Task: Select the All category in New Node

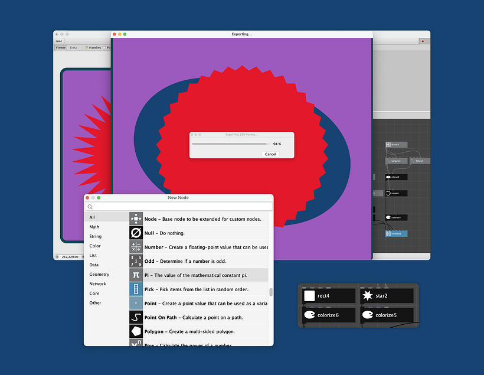Action: point(107,217)
